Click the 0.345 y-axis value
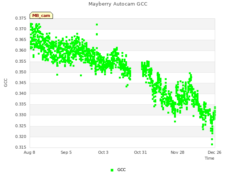The width and height of the screenshot is (237, 177). click(x=21, y=83)
